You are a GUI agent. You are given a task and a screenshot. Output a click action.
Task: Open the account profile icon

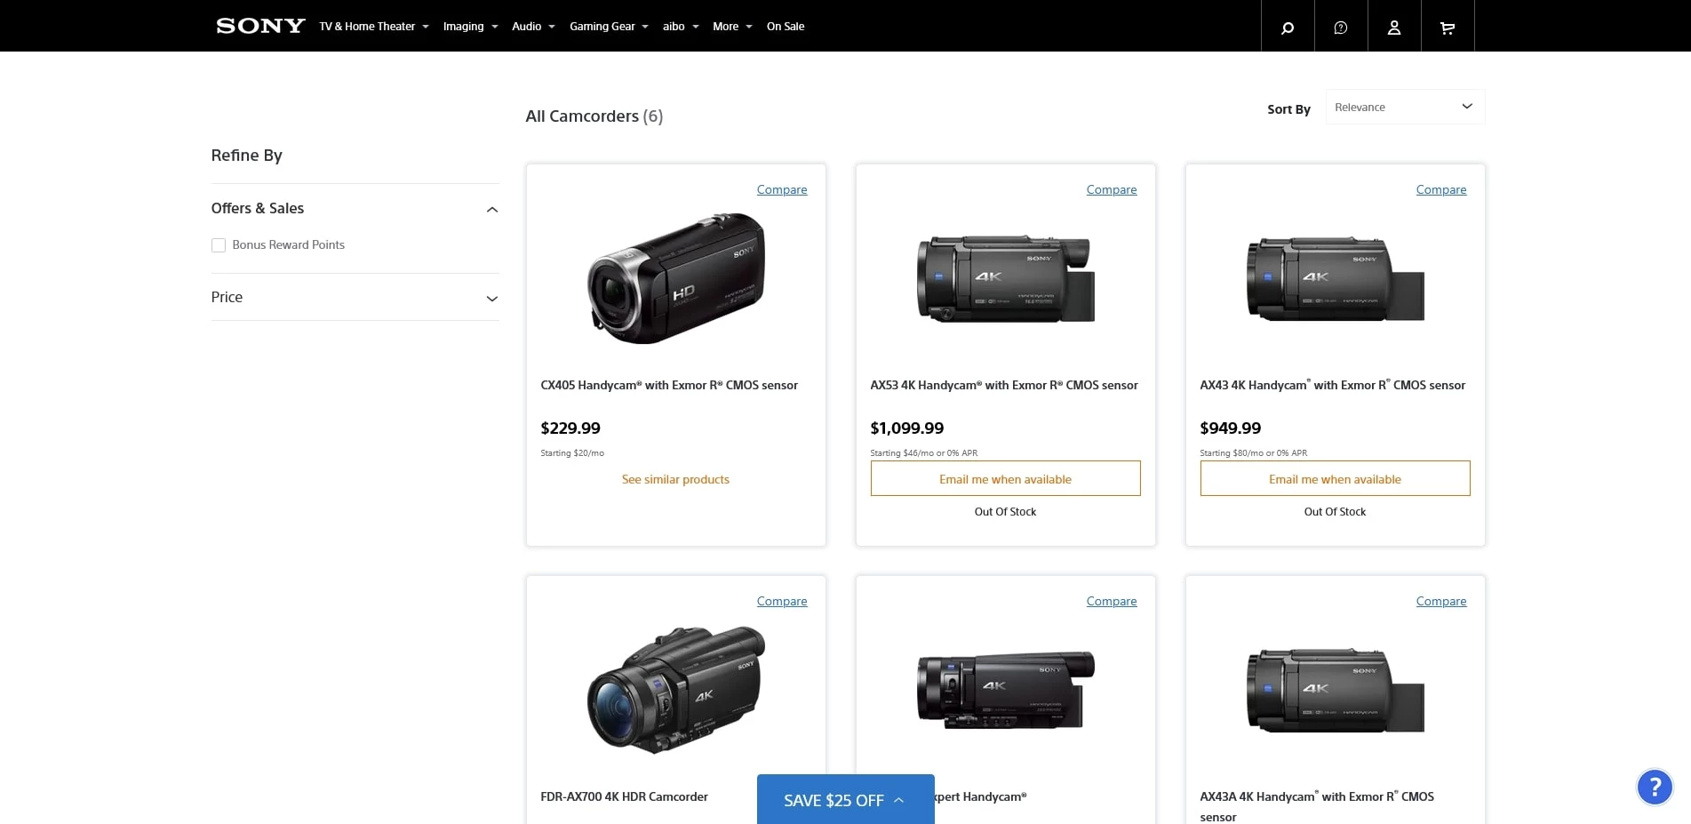pos(1394,27)
